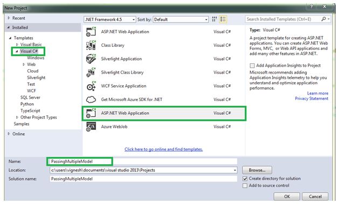Select the Silverlight template category
338x204 pixels.
click(x=36, y=78)
